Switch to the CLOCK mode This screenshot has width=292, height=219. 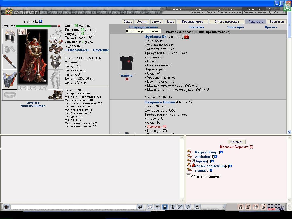271,209
